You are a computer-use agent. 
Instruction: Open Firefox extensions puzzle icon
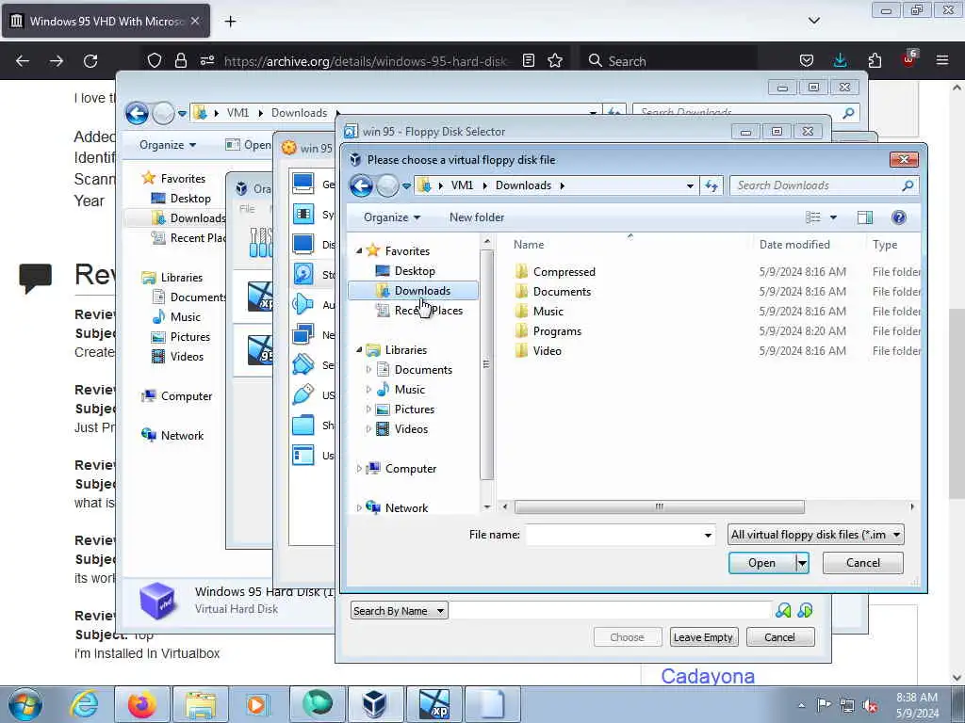coord(875,60)
